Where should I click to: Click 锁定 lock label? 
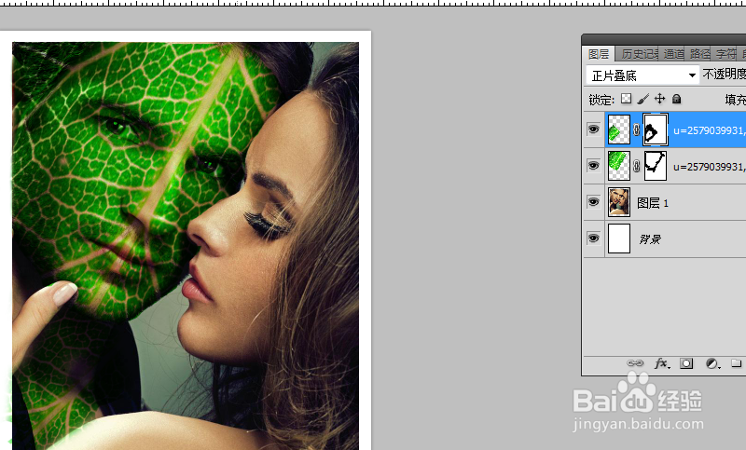click(601, 100)
